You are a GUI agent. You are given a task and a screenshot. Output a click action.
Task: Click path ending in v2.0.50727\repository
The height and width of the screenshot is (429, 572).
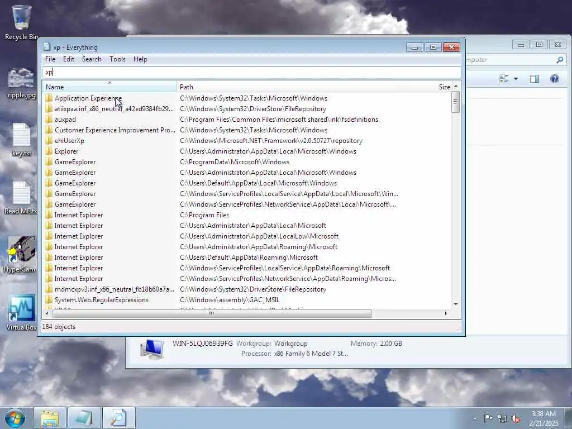coord(271,140)
